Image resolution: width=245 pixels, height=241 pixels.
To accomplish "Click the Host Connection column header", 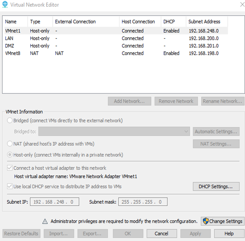I will (140, 21).
